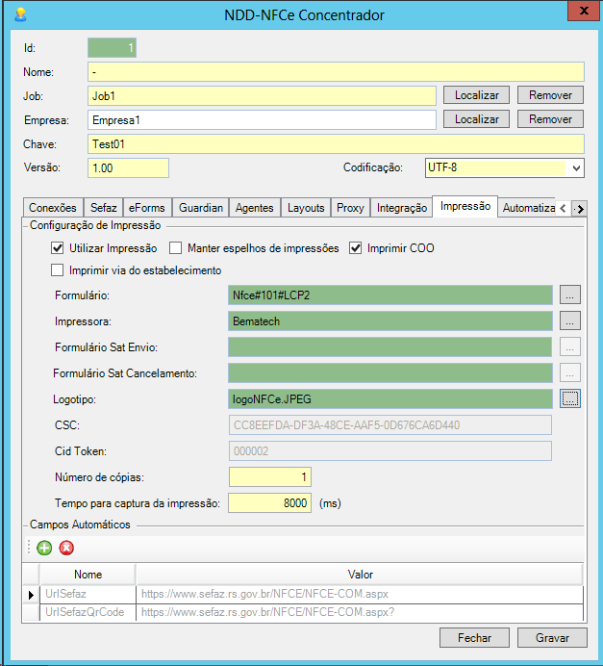
Task: Enable Manter espelhos de impressões
Action: [x=175, y=248]
